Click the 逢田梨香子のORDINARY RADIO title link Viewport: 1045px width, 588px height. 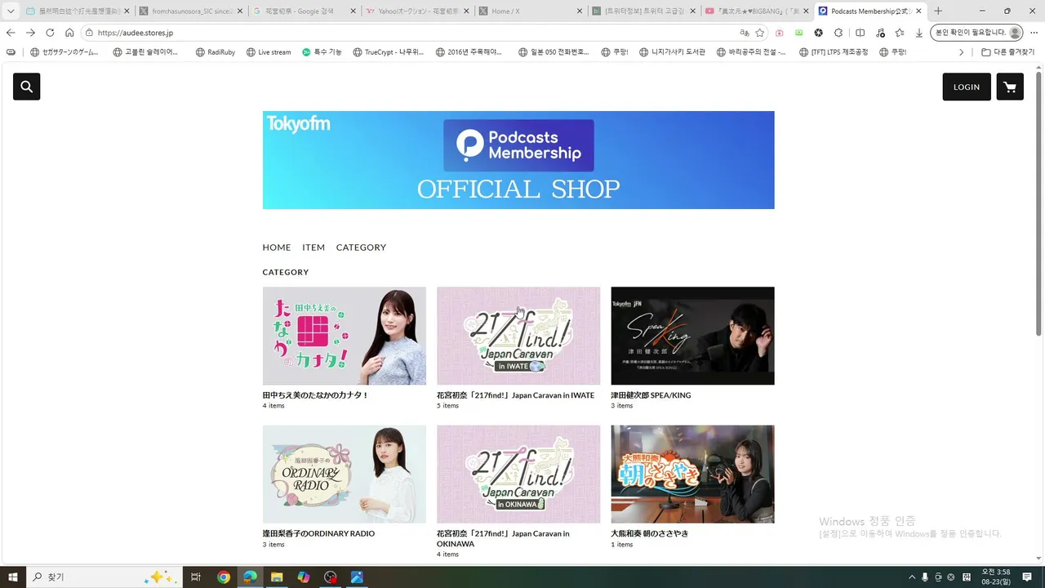[x=318, y=533]
